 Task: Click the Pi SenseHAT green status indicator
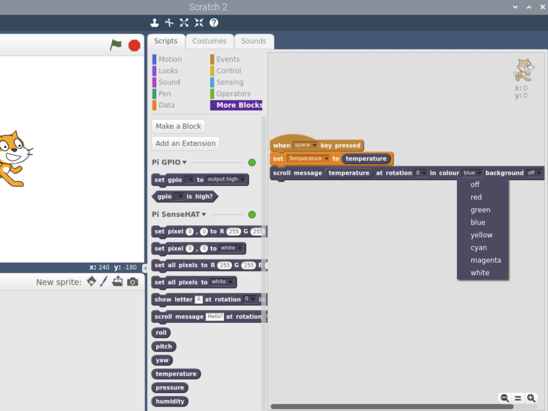click(x=252, y=215)
